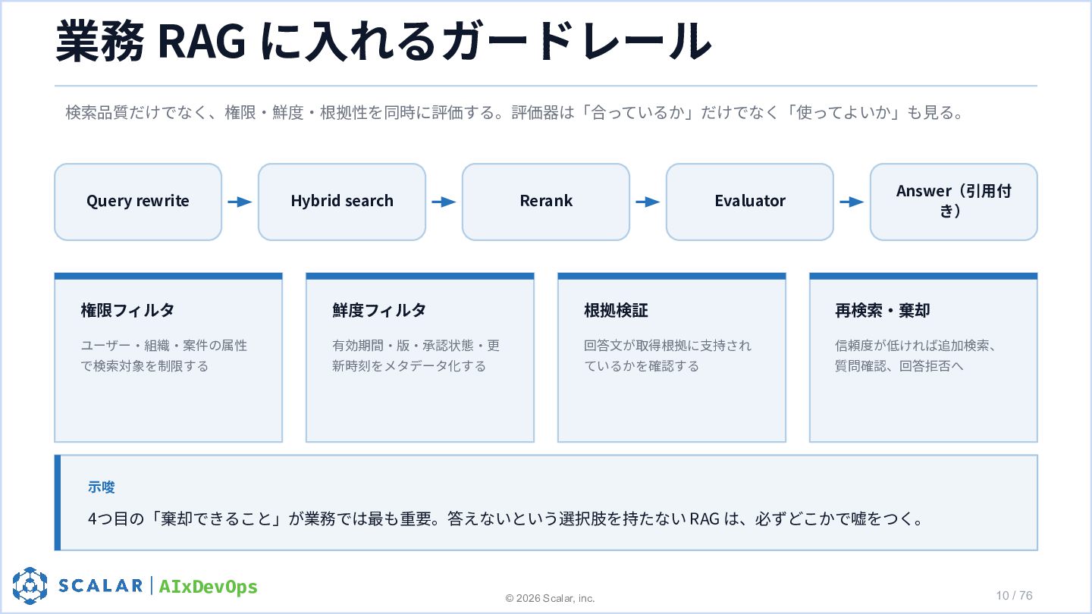The image size is (1092, 614).
Task: Select the Query rewrite pipeline box
Action: click(138, 202)
